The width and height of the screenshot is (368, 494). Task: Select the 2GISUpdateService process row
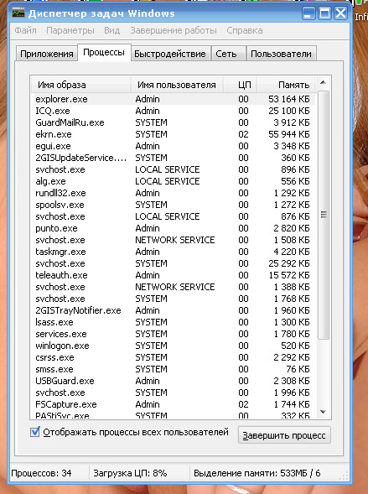tap(173, 158)
